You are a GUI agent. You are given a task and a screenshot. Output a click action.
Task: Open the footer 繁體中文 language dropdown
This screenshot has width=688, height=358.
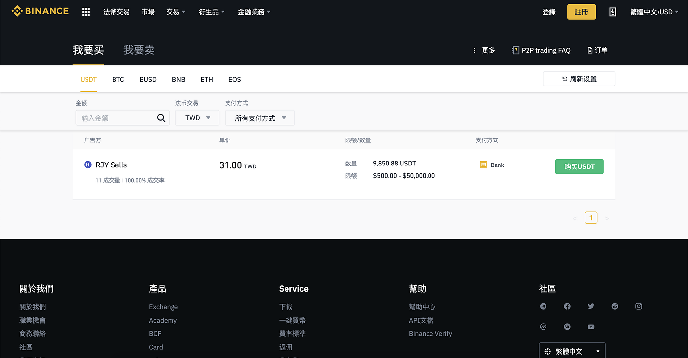coord(572,351)
